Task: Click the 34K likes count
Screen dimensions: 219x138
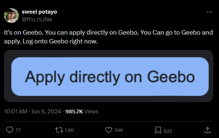Action: [119, 130]
